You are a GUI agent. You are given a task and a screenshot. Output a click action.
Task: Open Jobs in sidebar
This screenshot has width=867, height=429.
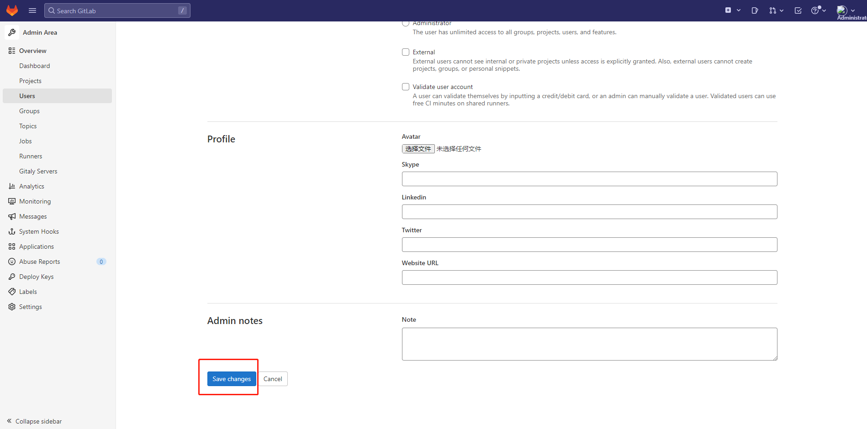(x=26, y=141)
